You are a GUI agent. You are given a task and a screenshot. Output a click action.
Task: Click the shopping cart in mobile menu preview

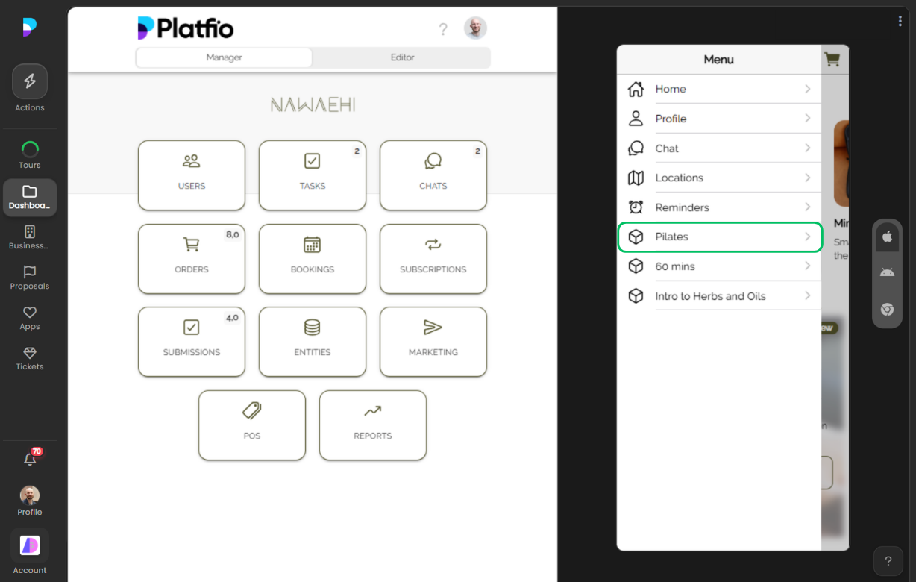click(832, 60)
